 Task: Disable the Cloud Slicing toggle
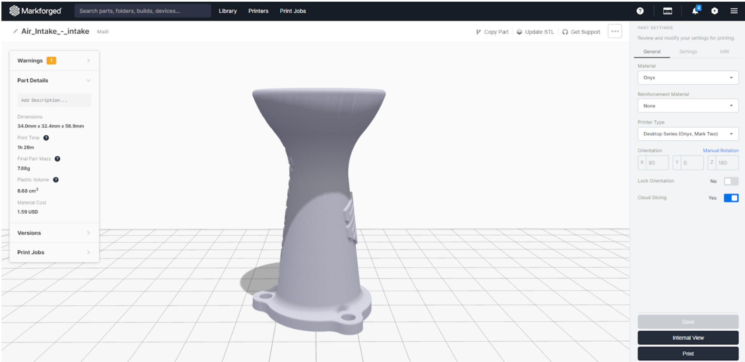(731, 198)
